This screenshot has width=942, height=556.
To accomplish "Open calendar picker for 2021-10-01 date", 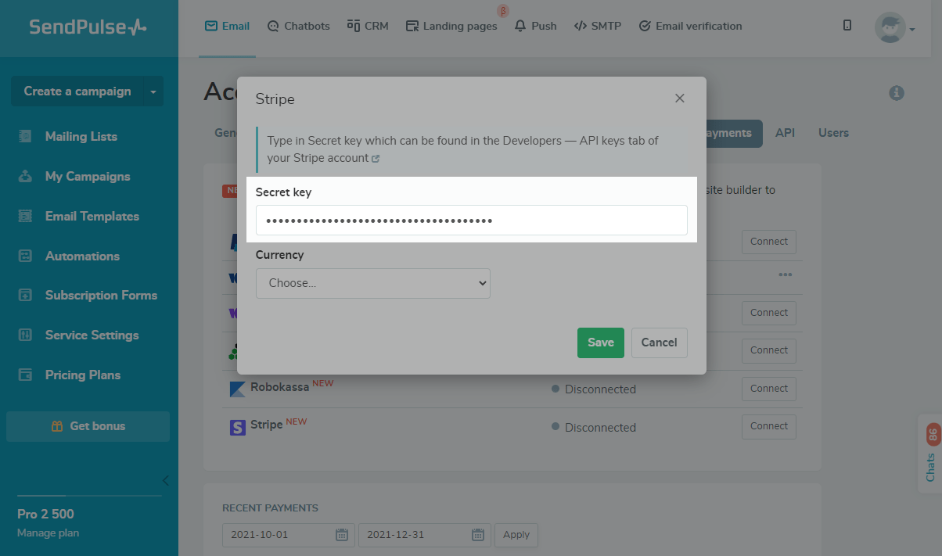I will 341,535.
